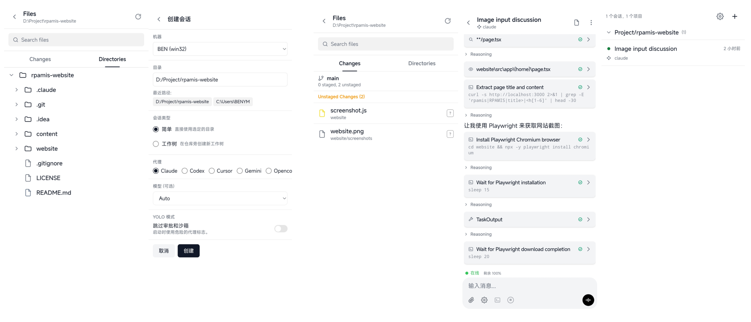
Task: Open chat settings gear below message box
Action: [x=484, y=300]
